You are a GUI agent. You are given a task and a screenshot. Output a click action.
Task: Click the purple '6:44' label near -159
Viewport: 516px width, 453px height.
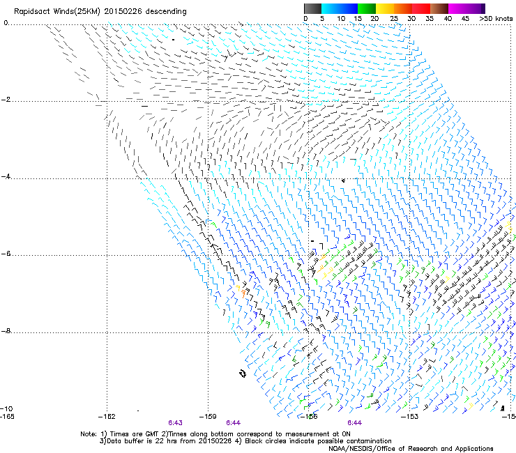point(234,423)
